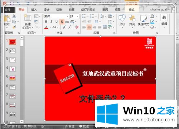Click the bulleted list icon

click(x=84, y=16)
